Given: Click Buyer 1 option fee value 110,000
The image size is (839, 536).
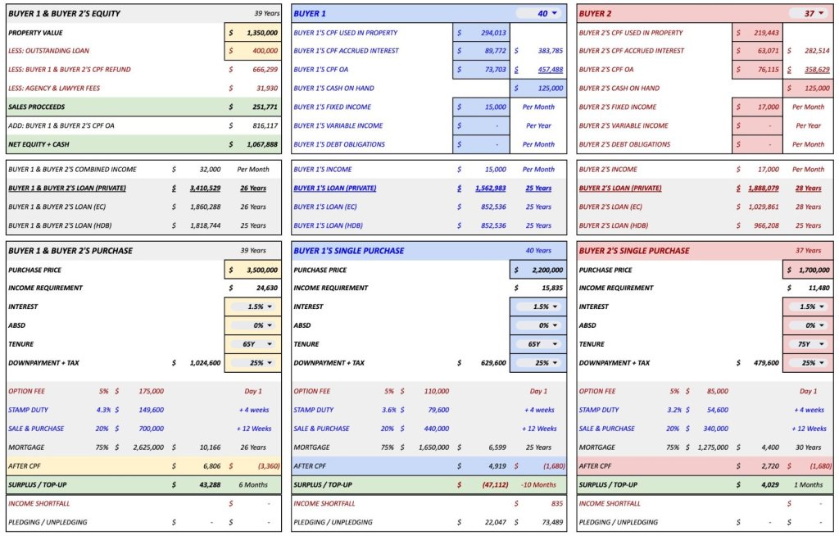Looking at the screenshot, I should coord(437,392).
